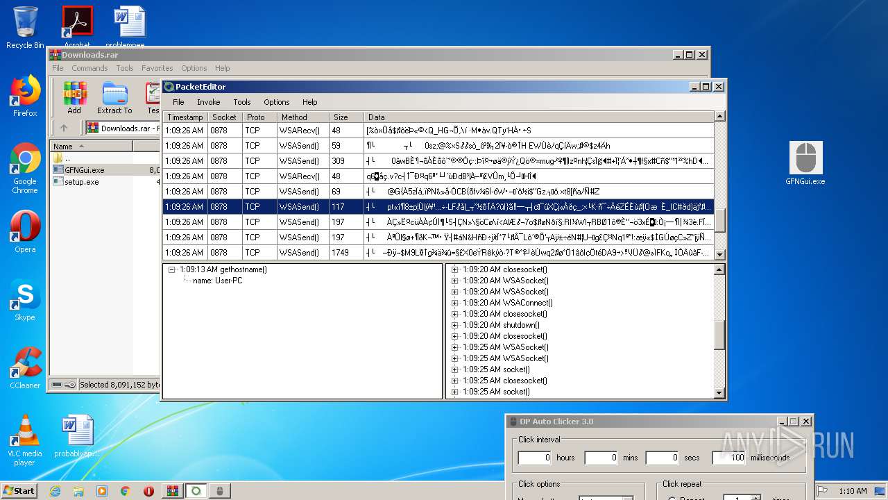This screenshot has height=500, width=888.
Task: Open the Recycle Bin desktop icon
Action: 25,28
